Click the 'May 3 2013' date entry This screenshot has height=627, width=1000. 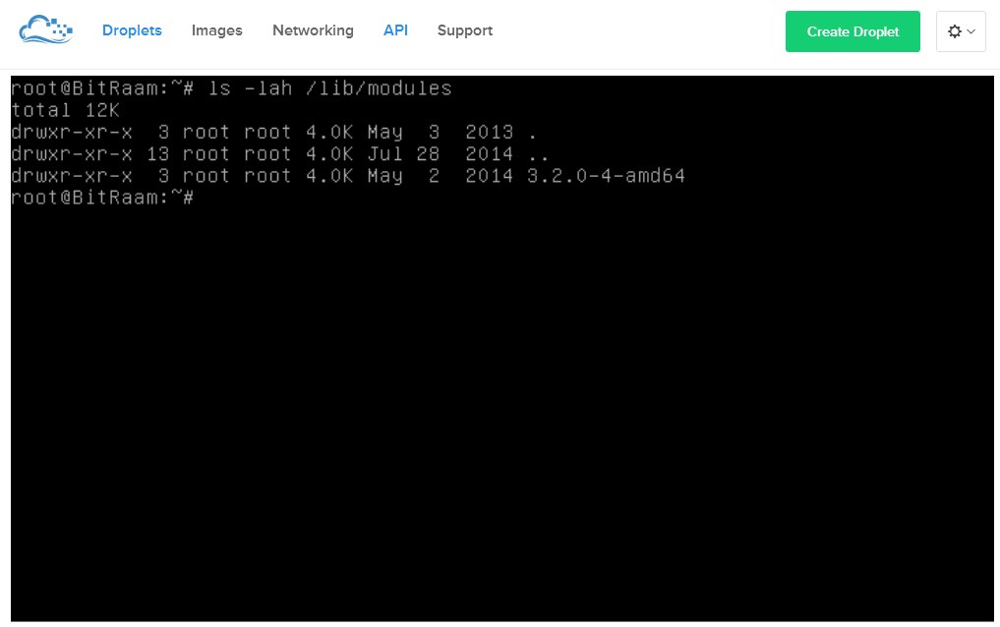point(441,132)
